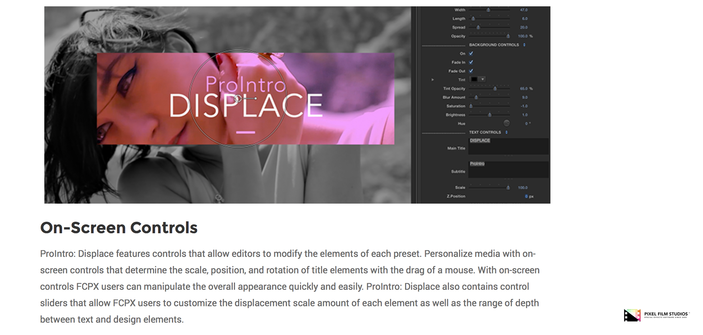Disable the Fade In checkbox
The height and width of the screenshot is (335, 703).
coord(471,62)
